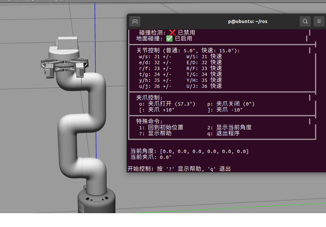
Task: Click the 'q: 退出程序' command text
Action: tap(223, 133)
